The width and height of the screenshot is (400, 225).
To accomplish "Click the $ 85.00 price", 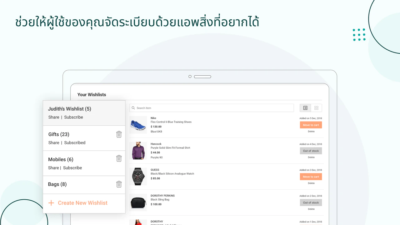I will [x=155, y=178].
